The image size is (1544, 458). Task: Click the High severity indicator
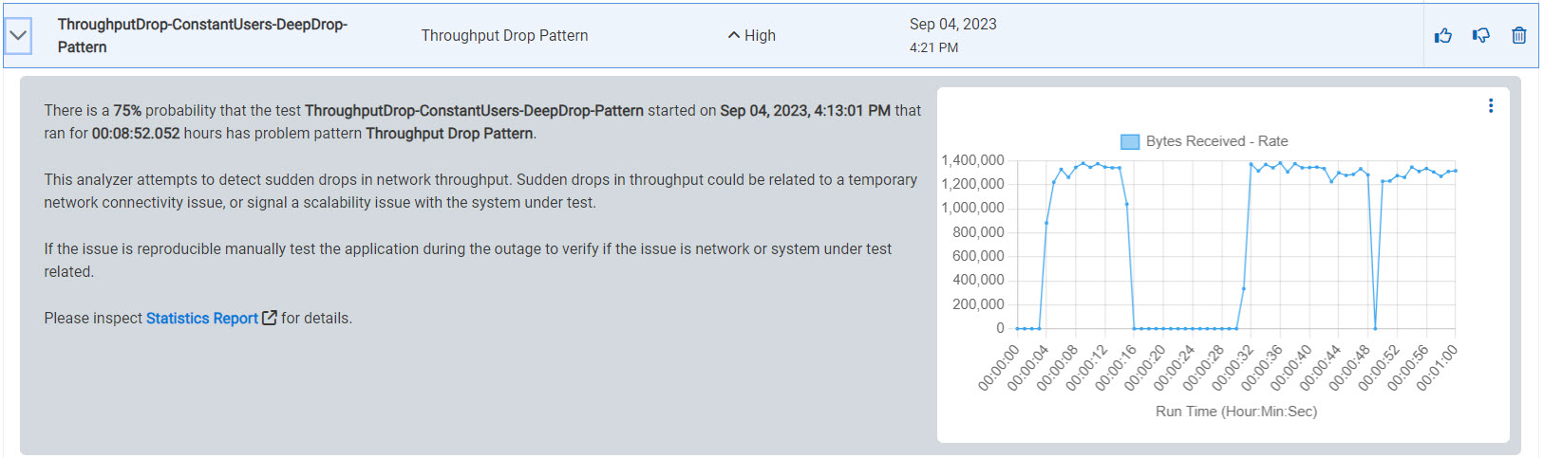(752, 36)
